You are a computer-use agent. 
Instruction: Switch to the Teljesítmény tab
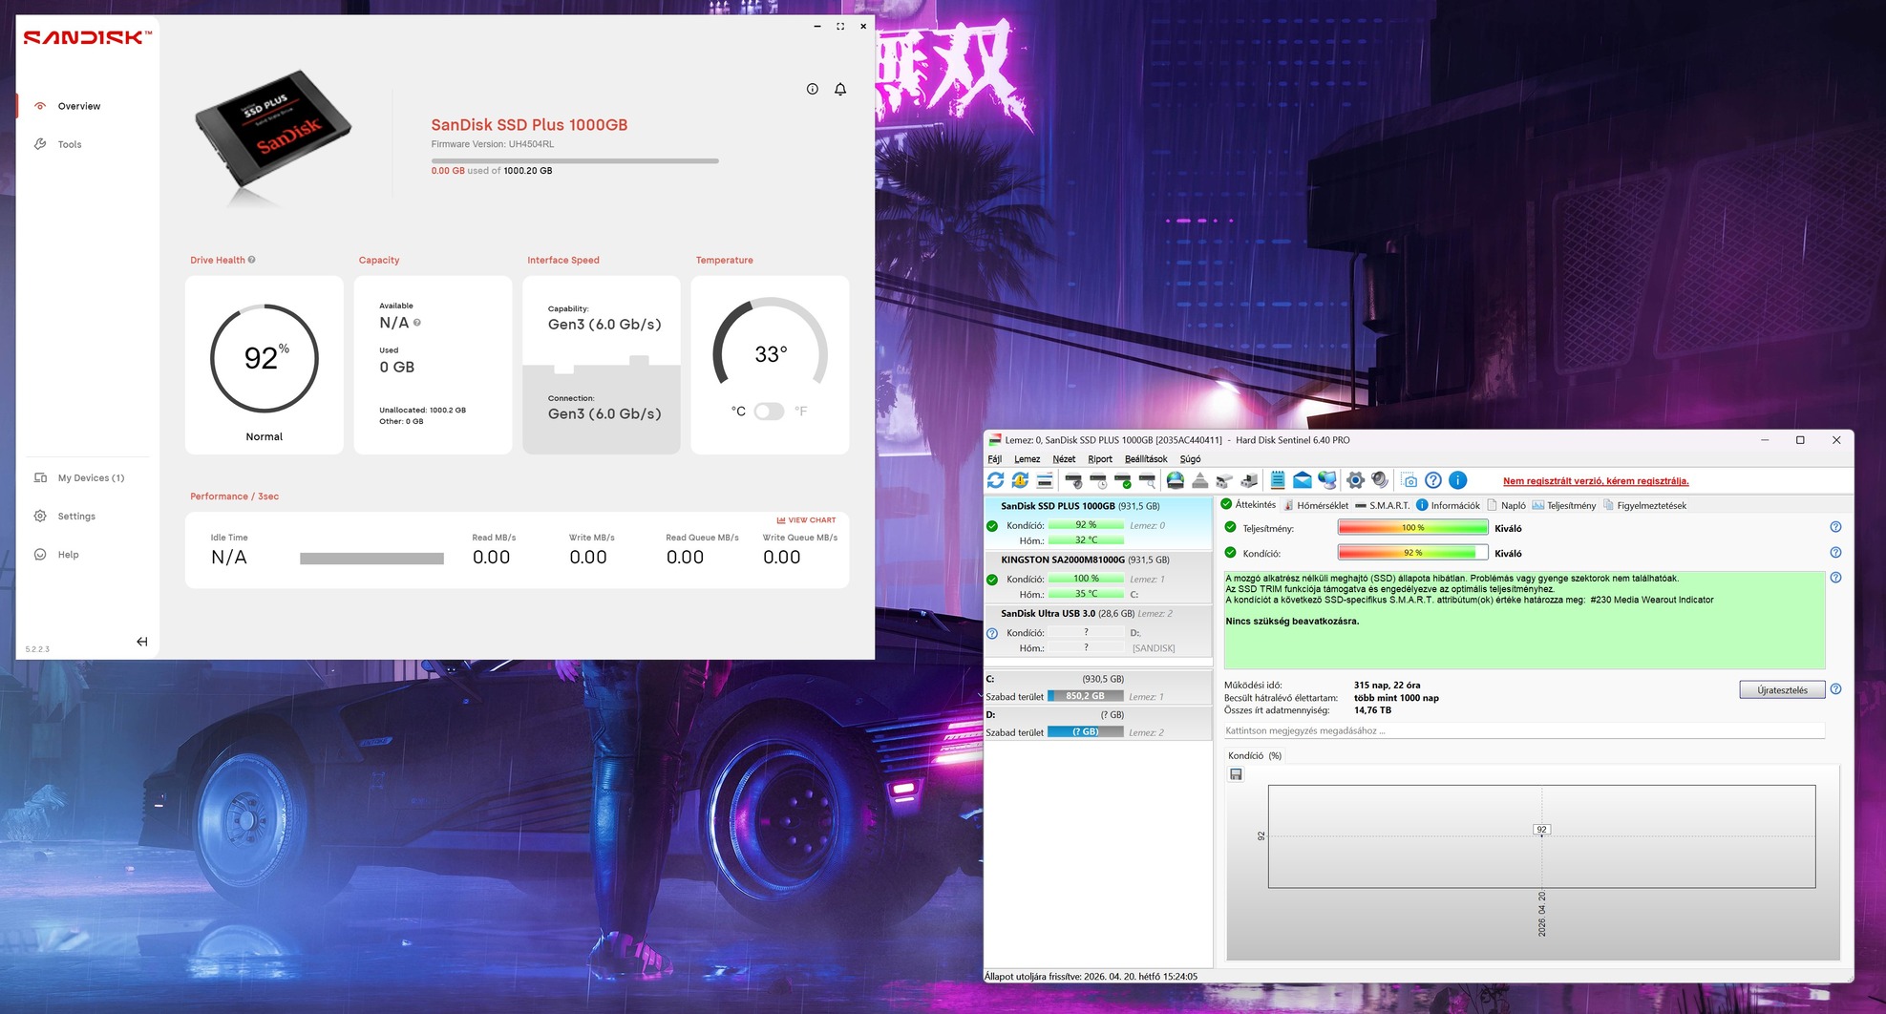[x=1564, y=506]
